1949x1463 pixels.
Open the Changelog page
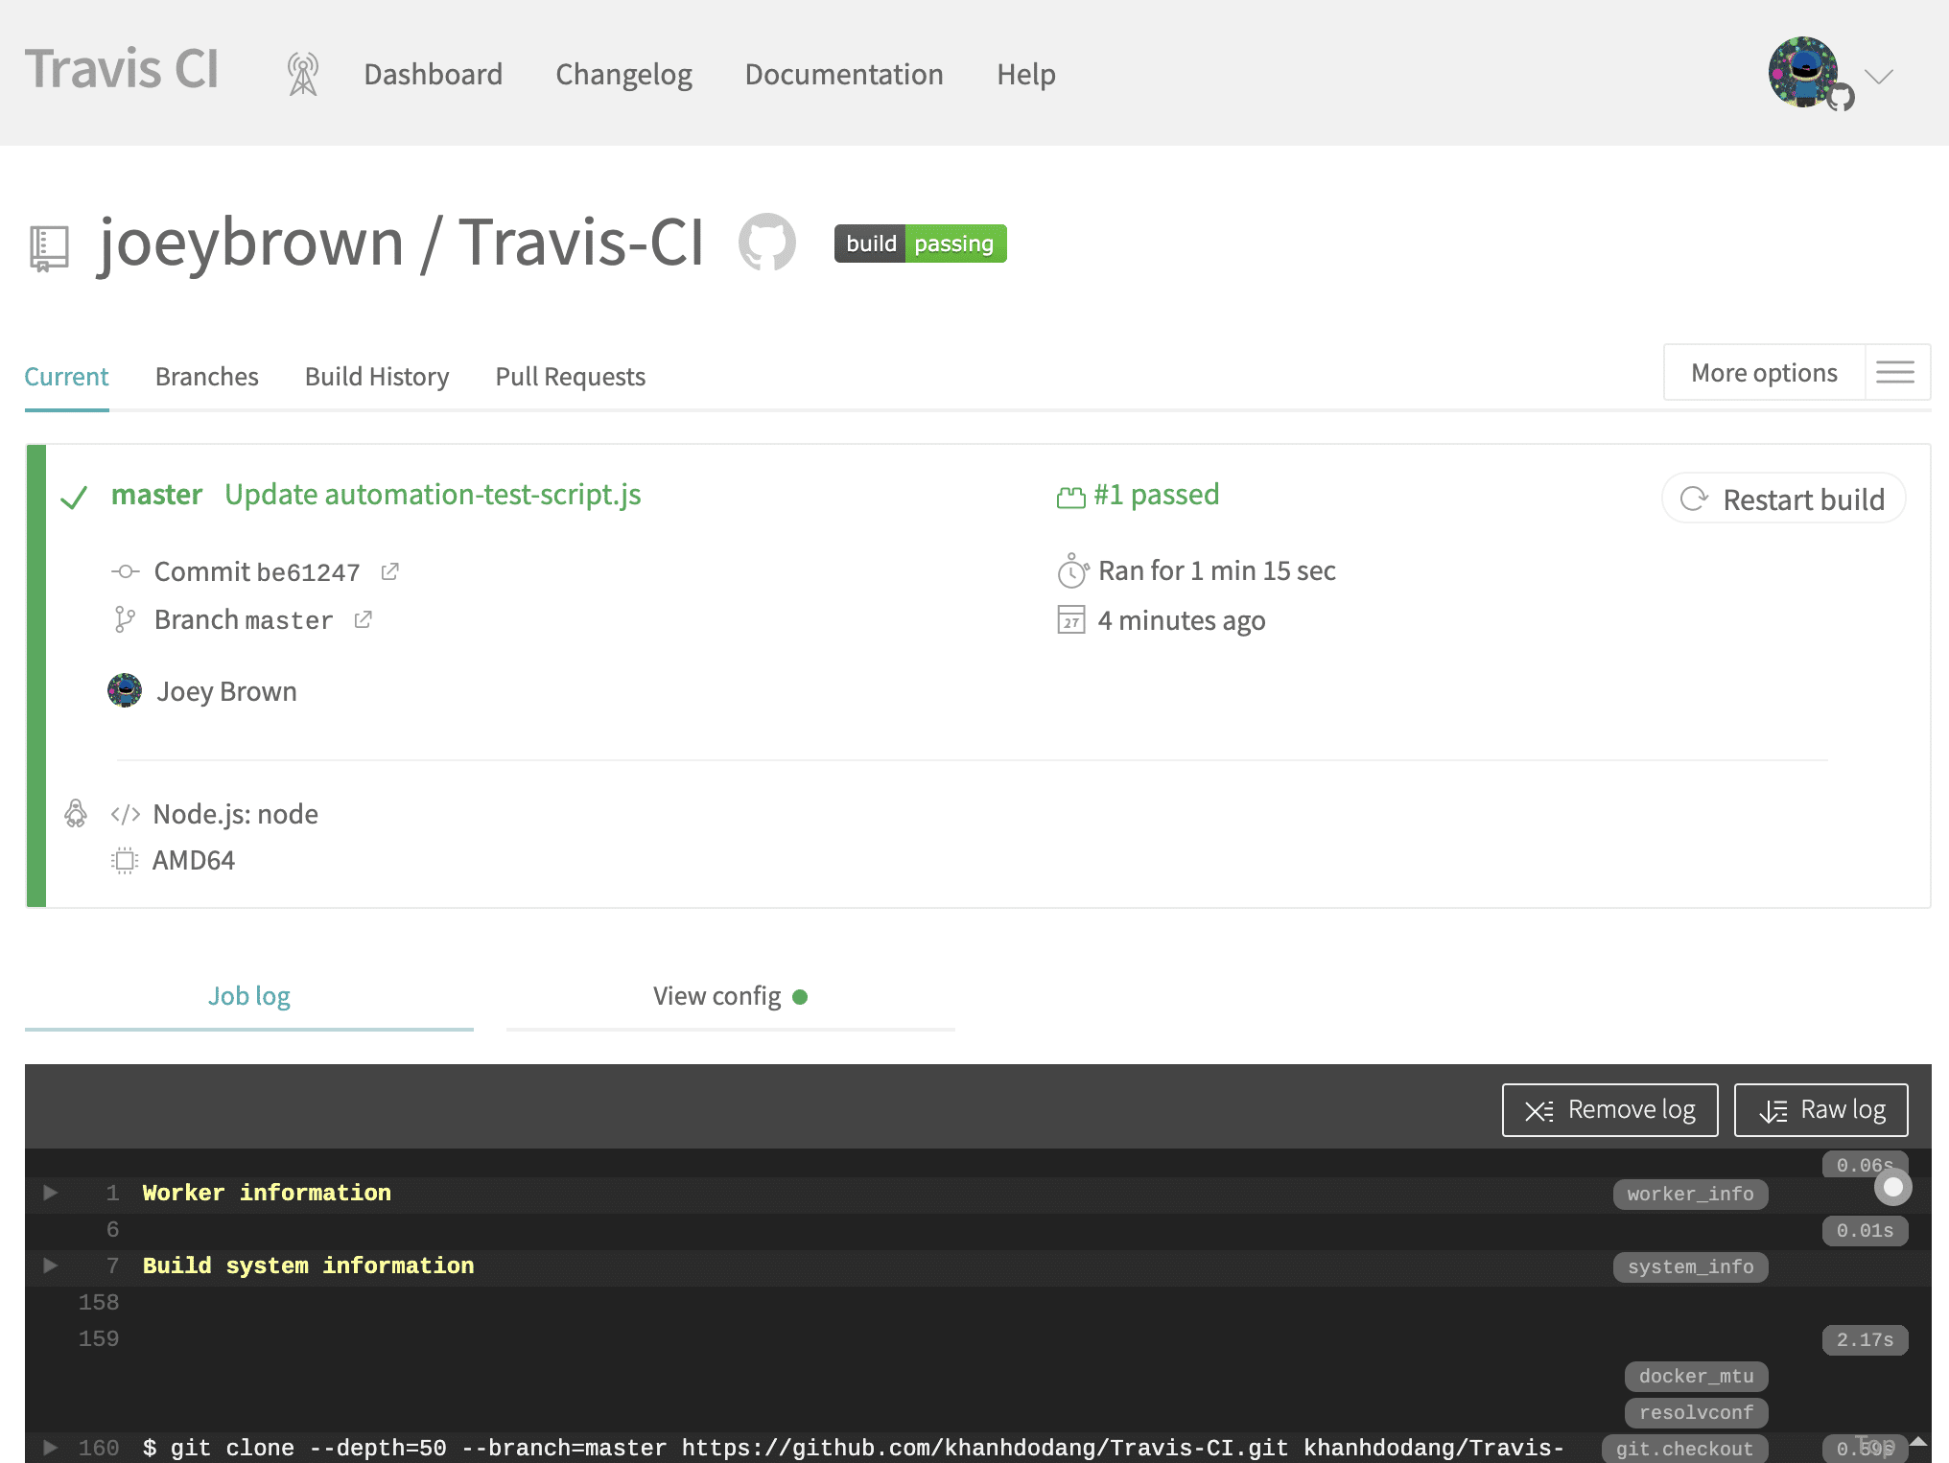(623, 74)
